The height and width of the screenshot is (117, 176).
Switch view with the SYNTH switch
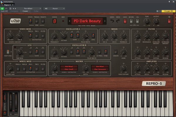coord(31,21)
